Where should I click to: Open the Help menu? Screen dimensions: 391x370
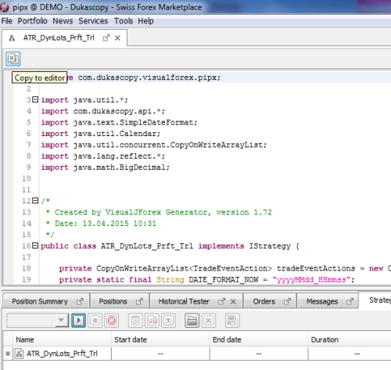click(145, 21)
